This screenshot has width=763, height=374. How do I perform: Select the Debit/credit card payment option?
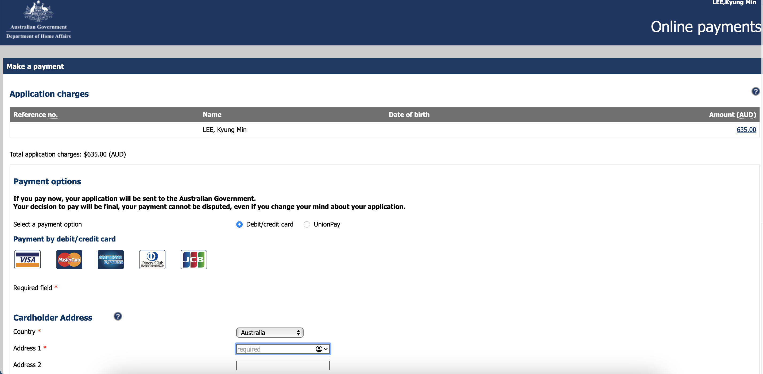point(239,224)
